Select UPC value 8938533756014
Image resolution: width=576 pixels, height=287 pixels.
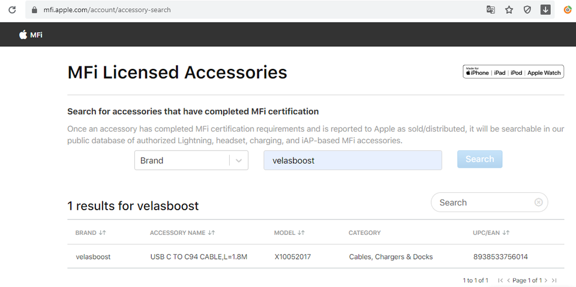(500, 257)
